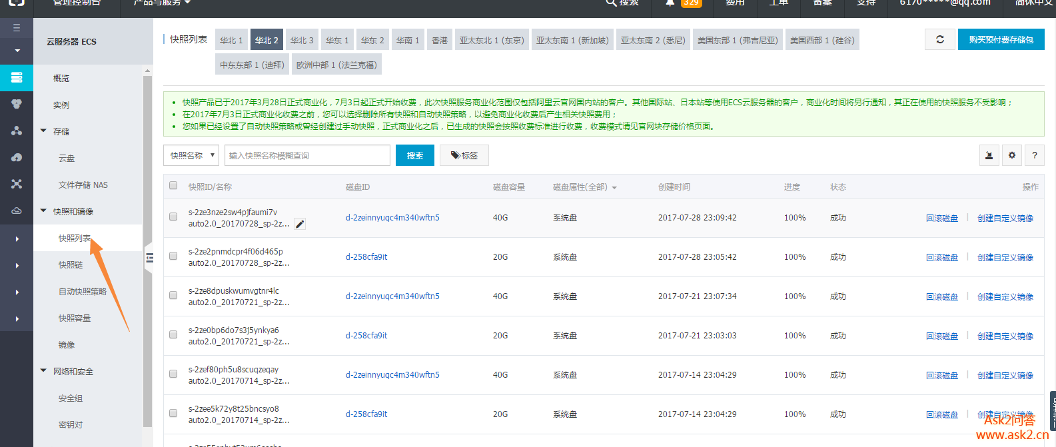
Task: Click the hamburger menu icon in left rail
Action: click(x=17, y=28)
